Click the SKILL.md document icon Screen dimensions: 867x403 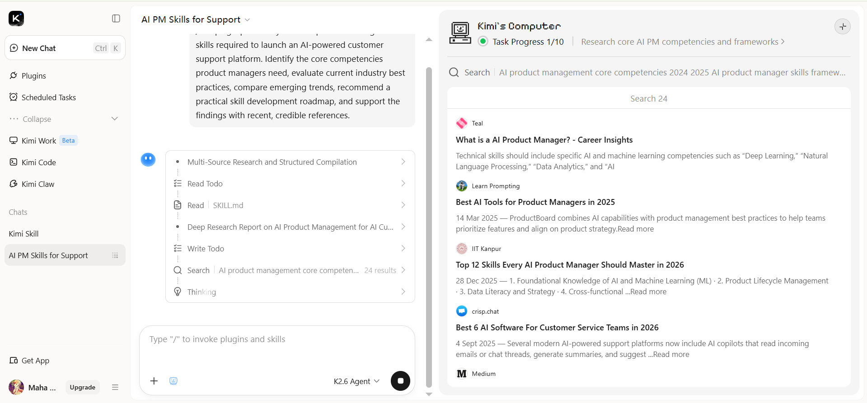point(178,205)
